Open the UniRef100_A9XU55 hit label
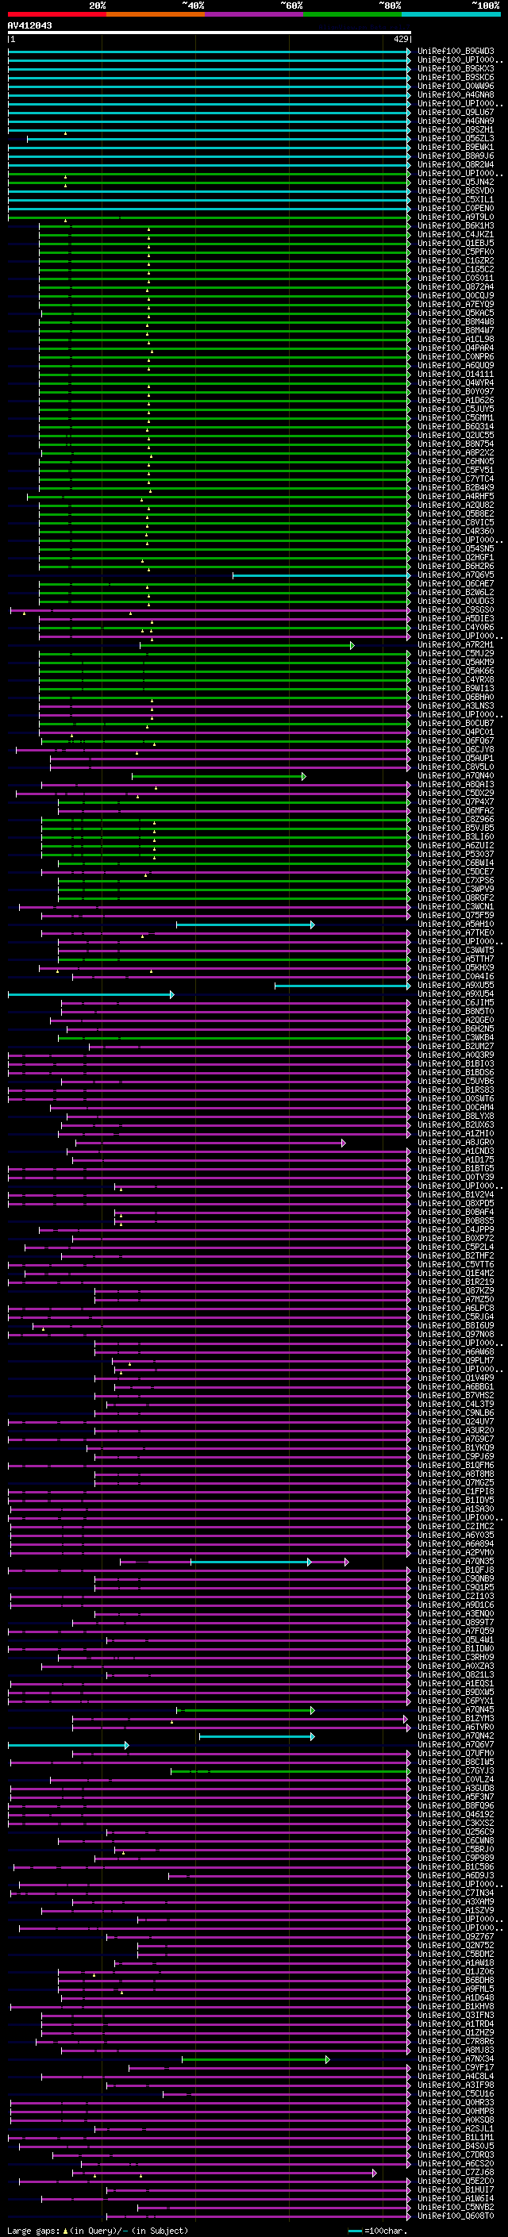The height and width of the screenshot is (2237, 508). coord(456,986)
